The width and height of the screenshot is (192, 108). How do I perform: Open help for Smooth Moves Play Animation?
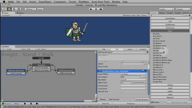[x=143, y=71]
